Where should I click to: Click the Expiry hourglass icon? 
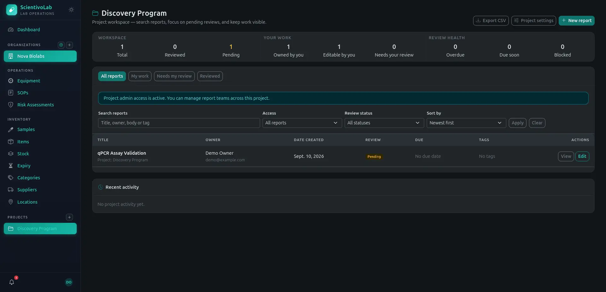(x=11, y=166)
